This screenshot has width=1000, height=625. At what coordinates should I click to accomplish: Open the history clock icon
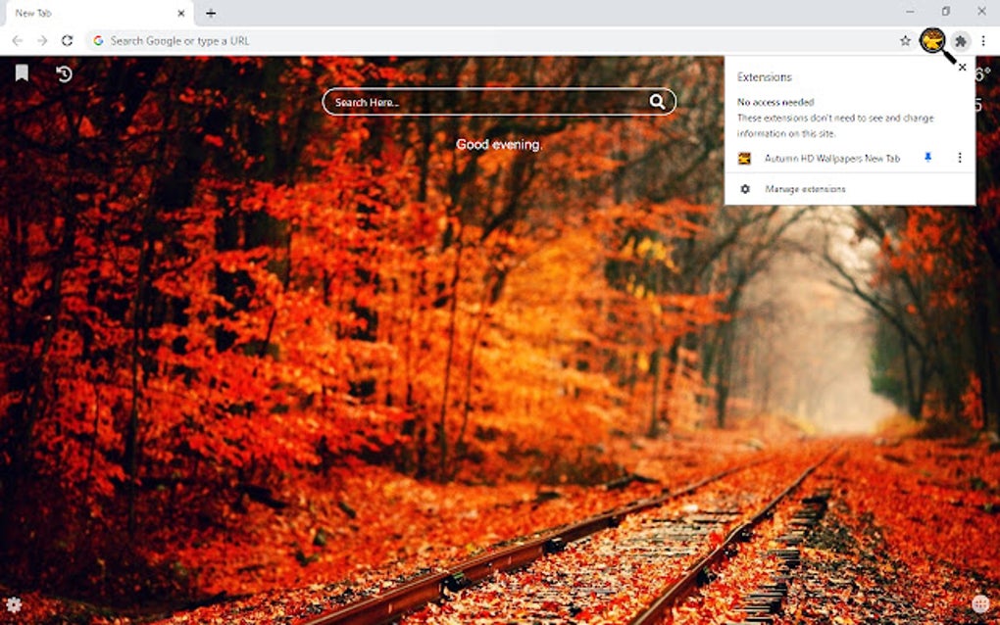pos(64,73)
